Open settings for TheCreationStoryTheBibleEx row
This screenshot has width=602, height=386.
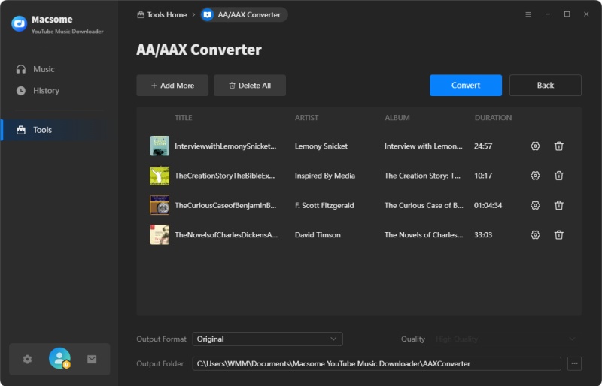pyautogui.click(x=535, y=176)
